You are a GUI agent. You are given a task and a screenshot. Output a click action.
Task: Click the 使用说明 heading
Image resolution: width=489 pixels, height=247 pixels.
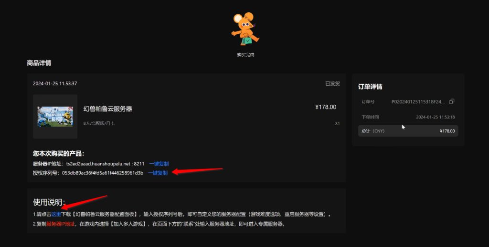[x=49, y=202]
